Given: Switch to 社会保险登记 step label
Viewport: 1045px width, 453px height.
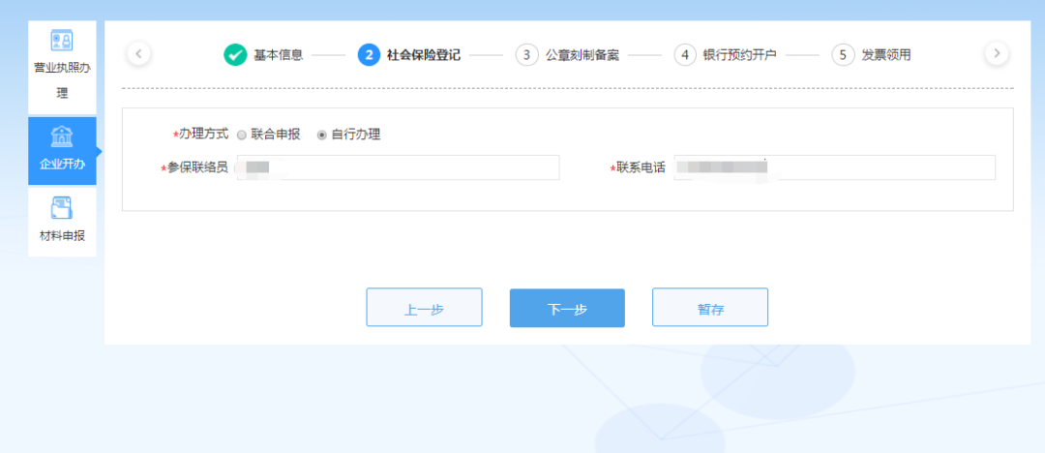Looking at the screenshot, I should [424, 55].
